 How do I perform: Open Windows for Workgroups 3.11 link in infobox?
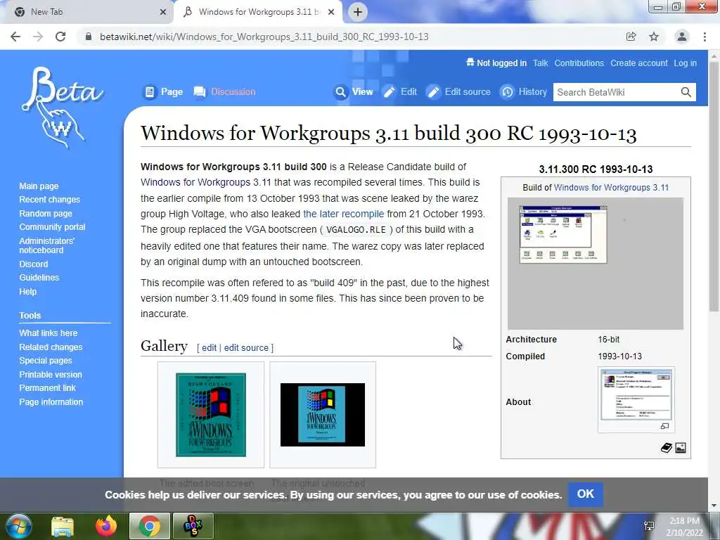(611, 187)
